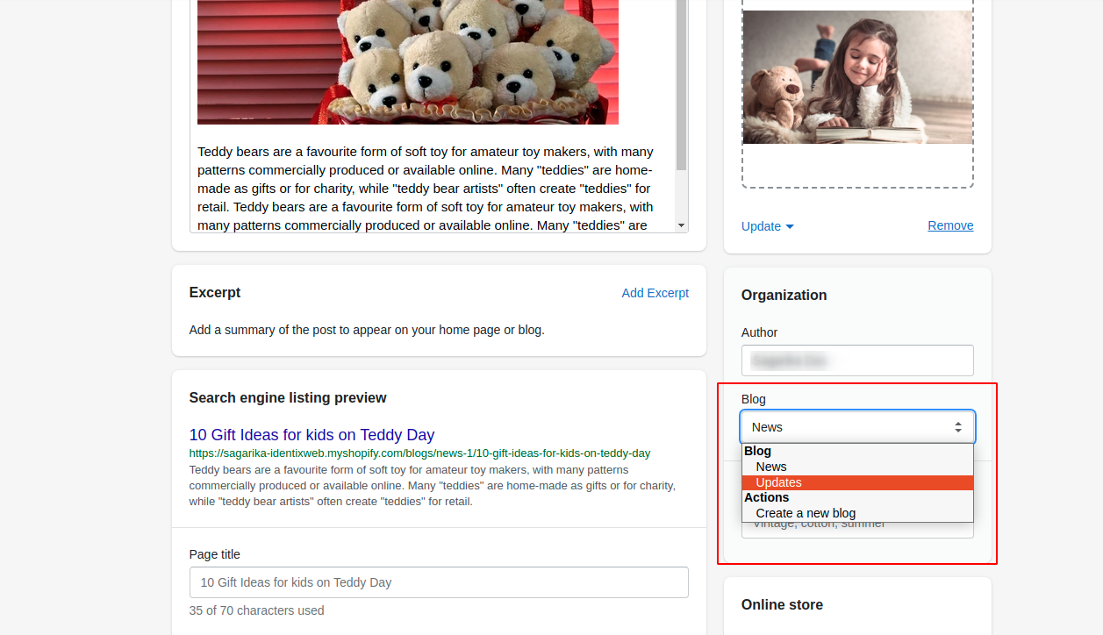Image resolution: width=1103 pixels, height=635 pixels.
Task: Click the search listing URL text
Action: (419, 453)
